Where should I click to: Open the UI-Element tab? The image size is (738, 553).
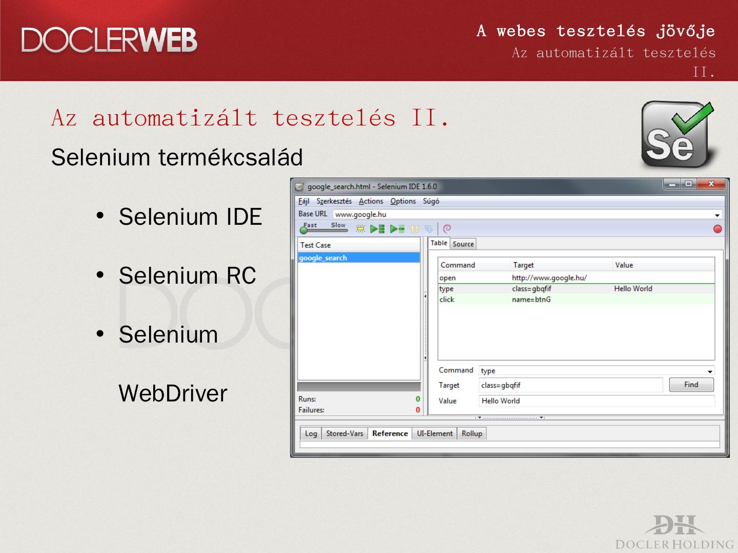pyautogui.click(x=435, y=434)
